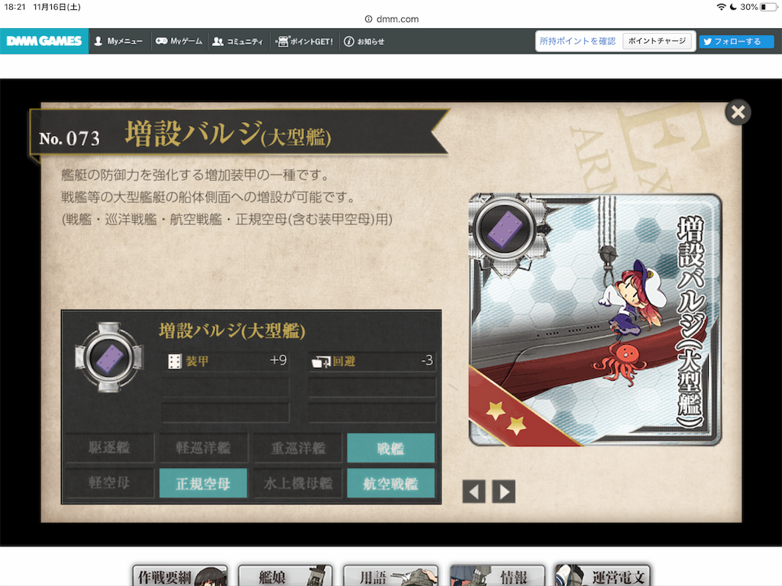This screenshot has height=586, width=782.
Task: Click the Twitter フォローする button
Action: tap(736, 41)
